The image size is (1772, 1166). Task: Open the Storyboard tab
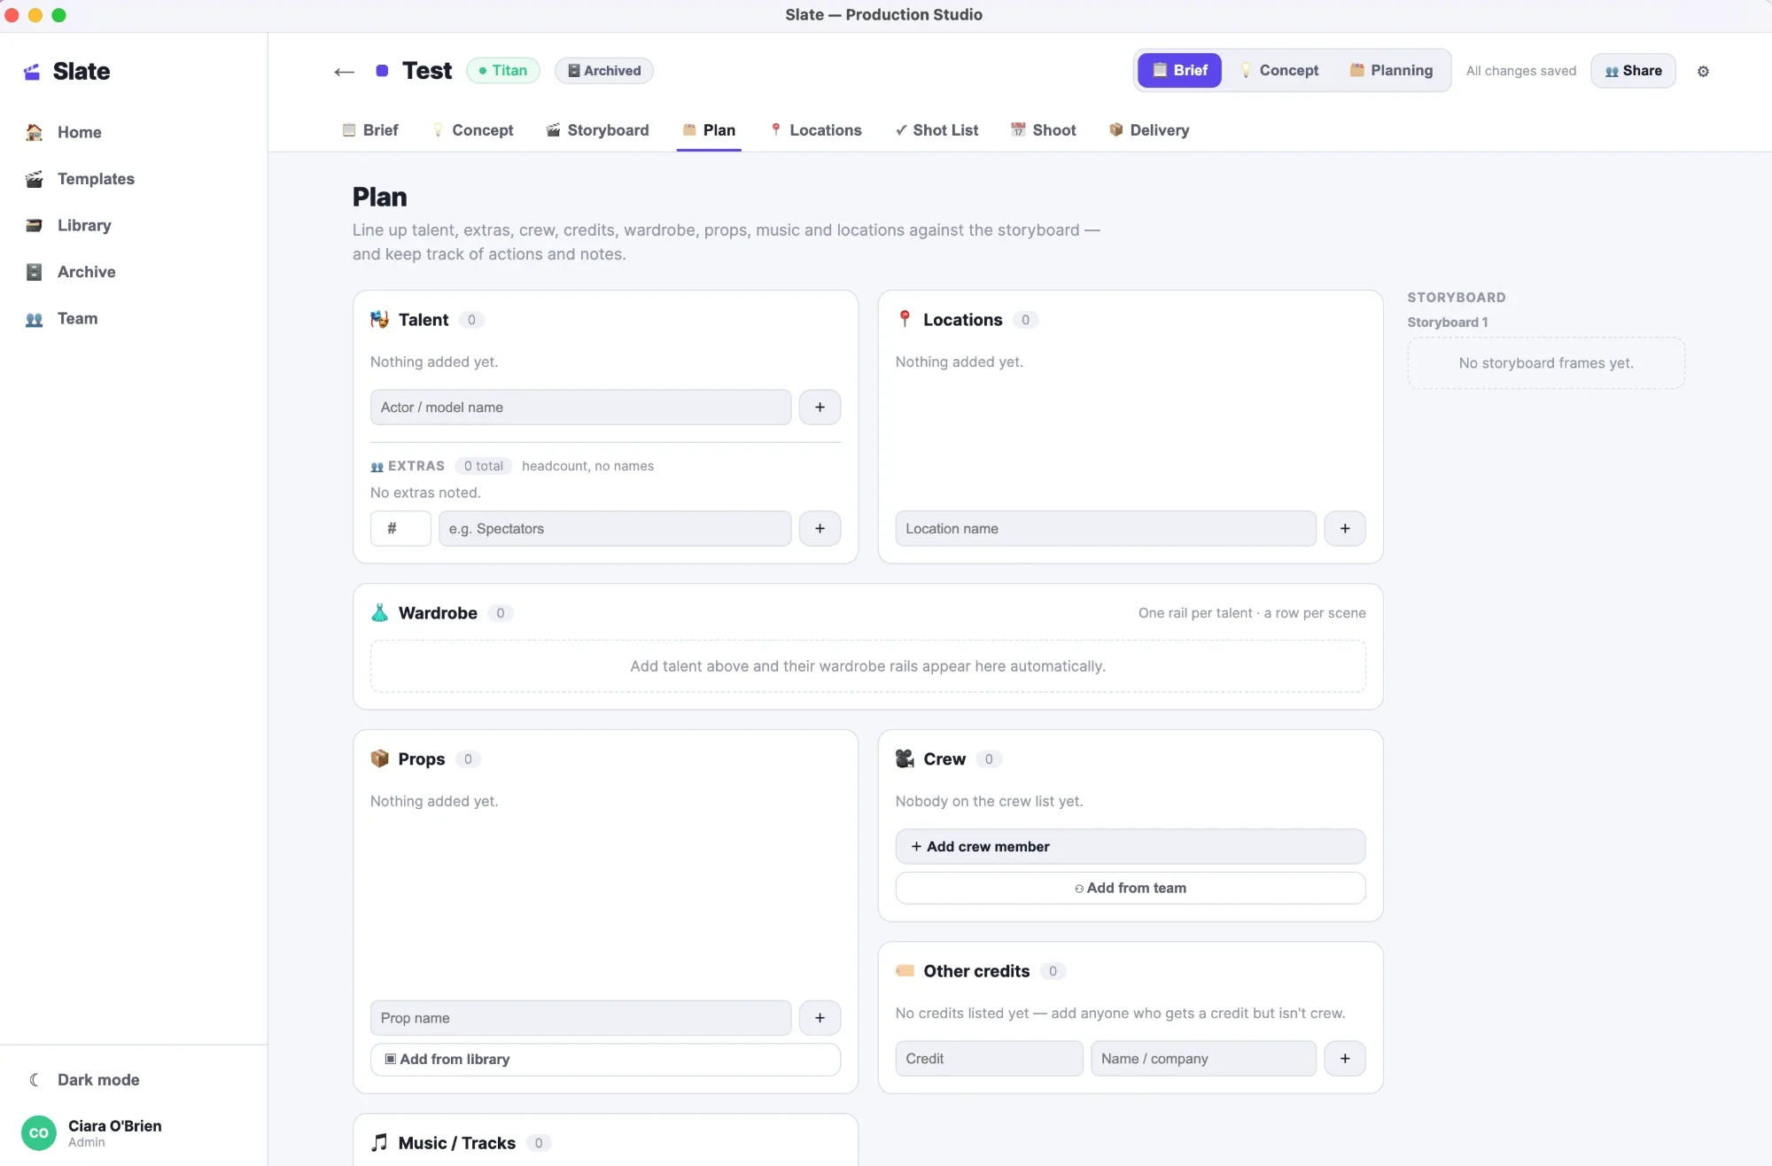coord(597,130)
